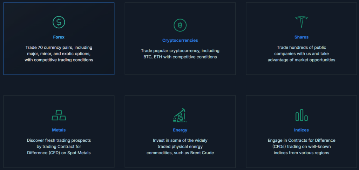Select the Metals heading
This screenshot has height=170, width=359.
coord(59,130)
